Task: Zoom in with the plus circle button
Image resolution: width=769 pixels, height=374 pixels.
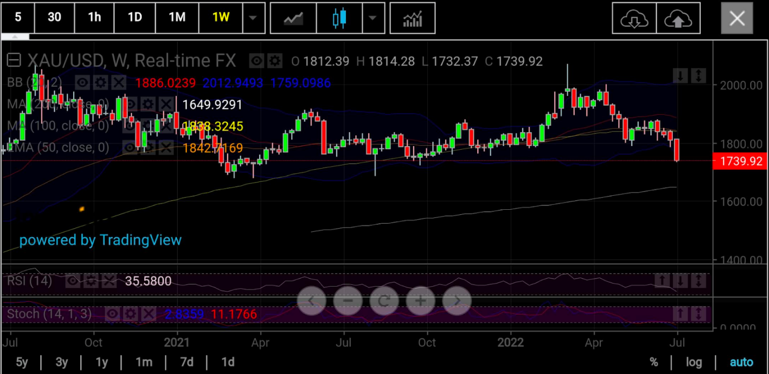Action: pyautogui.click(x=420, y=300)
